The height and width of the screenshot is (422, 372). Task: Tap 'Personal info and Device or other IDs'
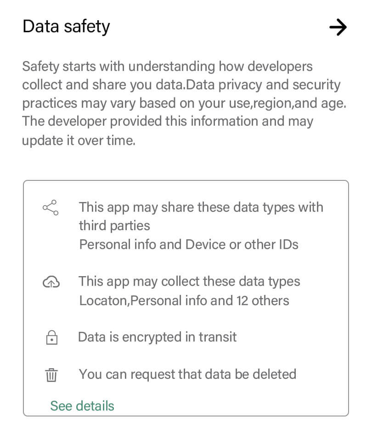(189, 245)
